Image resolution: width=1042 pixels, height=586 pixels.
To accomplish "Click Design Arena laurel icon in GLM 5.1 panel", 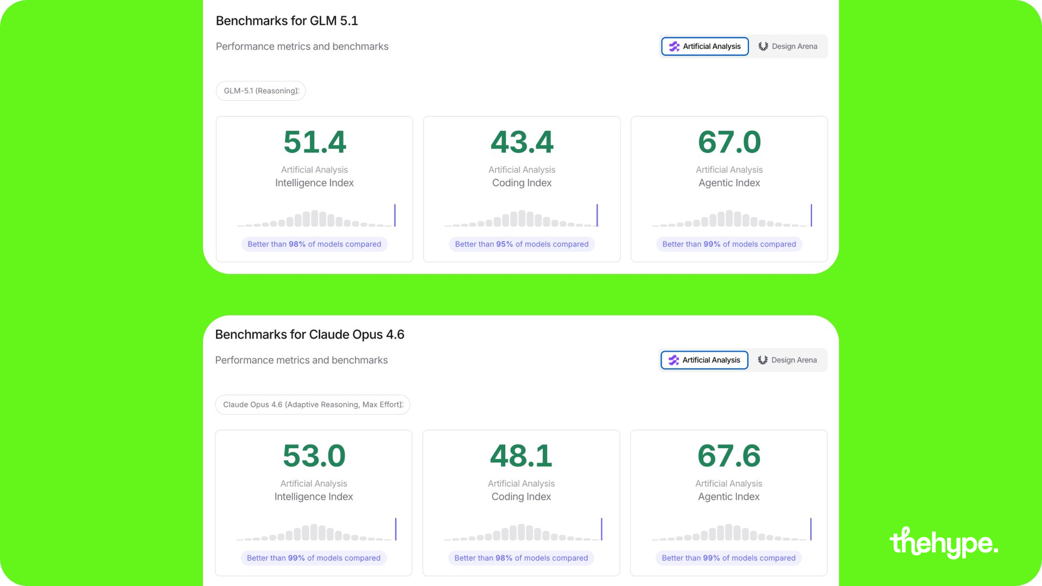I will click(x=763, y=47).
